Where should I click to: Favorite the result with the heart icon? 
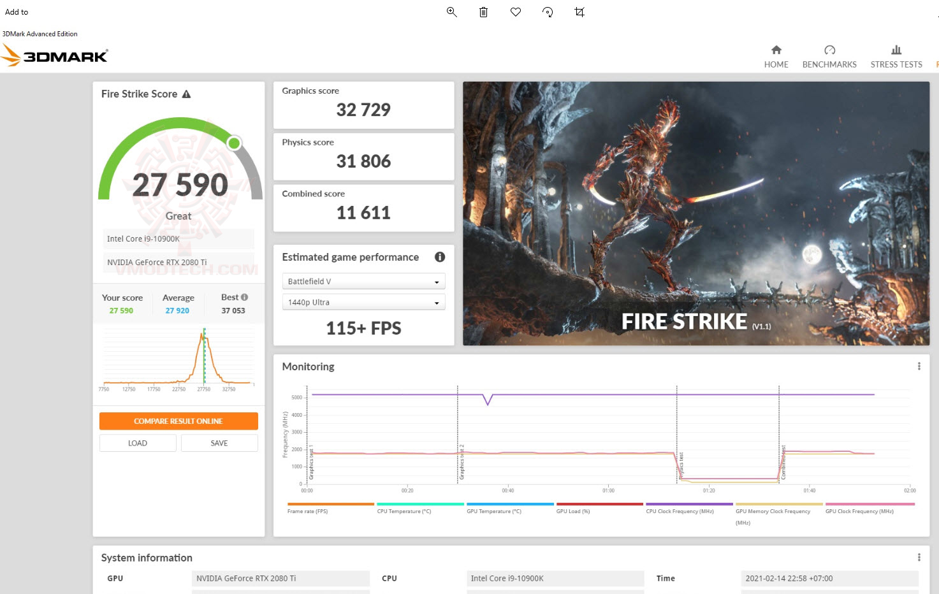click(x=516, y=11)
